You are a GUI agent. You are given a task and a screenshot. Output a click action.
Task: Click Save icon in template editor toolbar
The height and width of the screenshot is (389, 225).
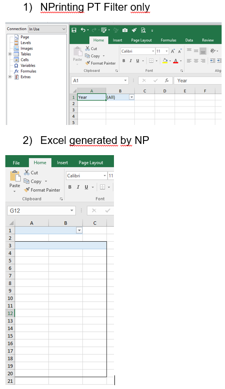coord(74,30)
